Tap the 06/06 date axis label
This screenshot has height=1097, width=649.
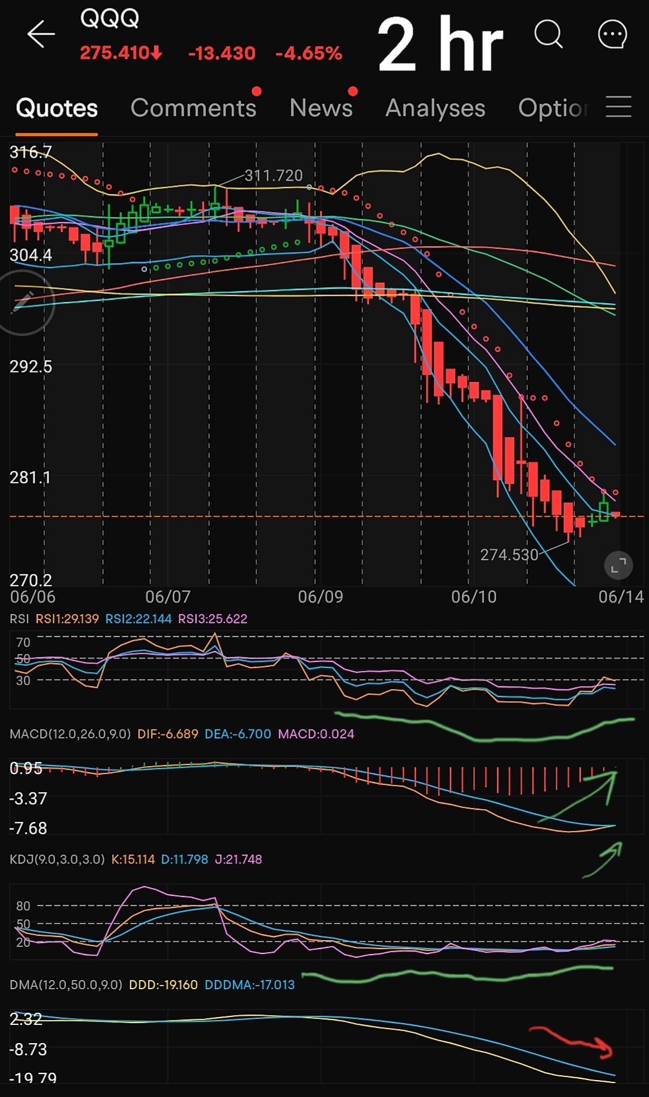pos(33,597)
